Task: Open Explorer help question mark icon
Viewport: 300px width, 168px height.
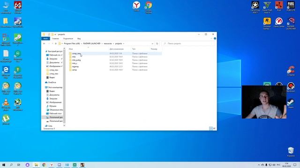Action: tap(215, 38)
